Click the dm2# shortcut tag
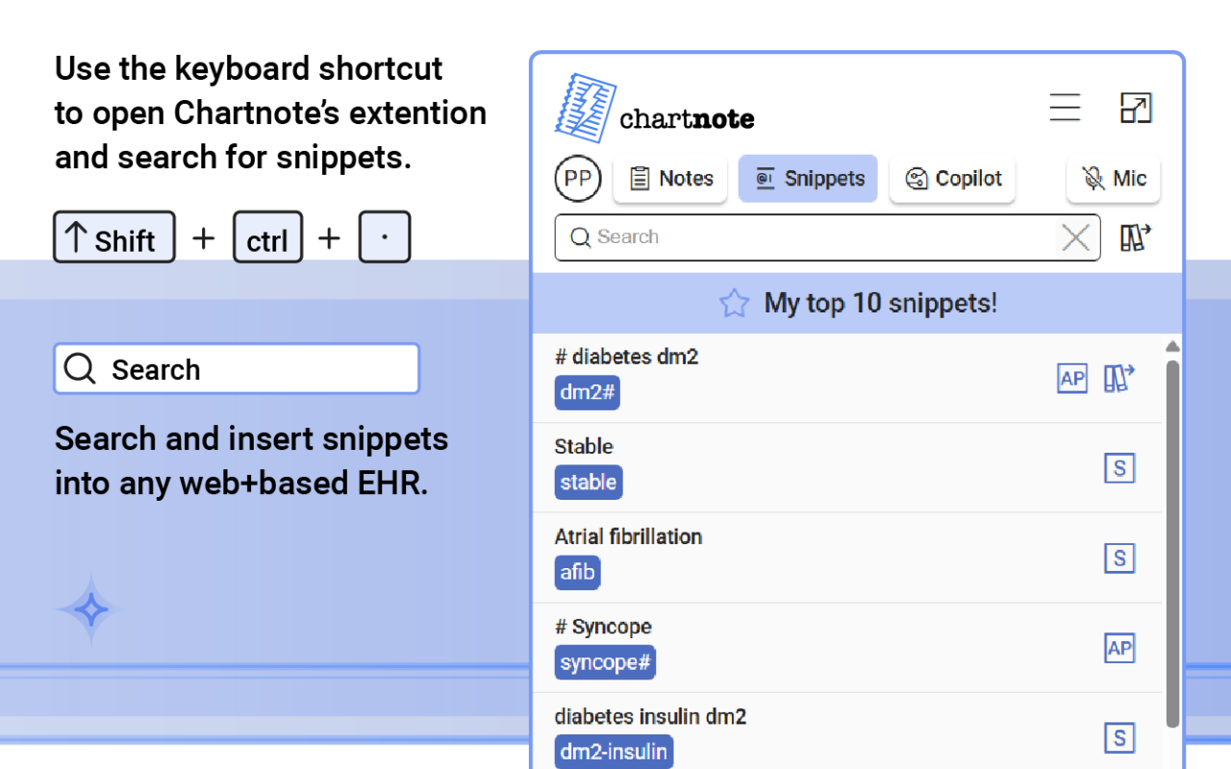Viewport: 1231px width, 769px height. 587,392
